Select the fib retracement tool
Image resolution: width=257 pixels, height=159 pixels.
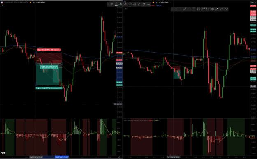[203, 9]
